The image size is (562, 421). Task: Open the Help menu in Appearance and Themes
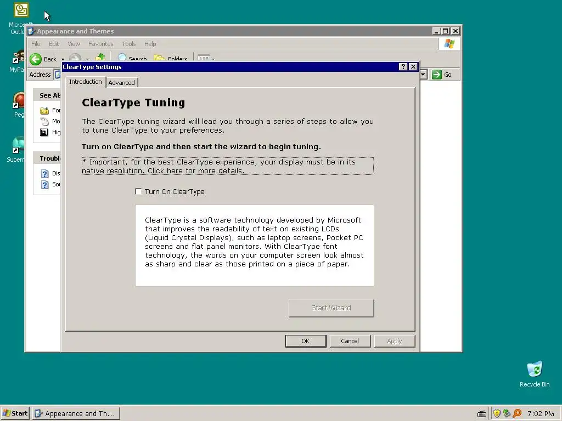(150, 44)
